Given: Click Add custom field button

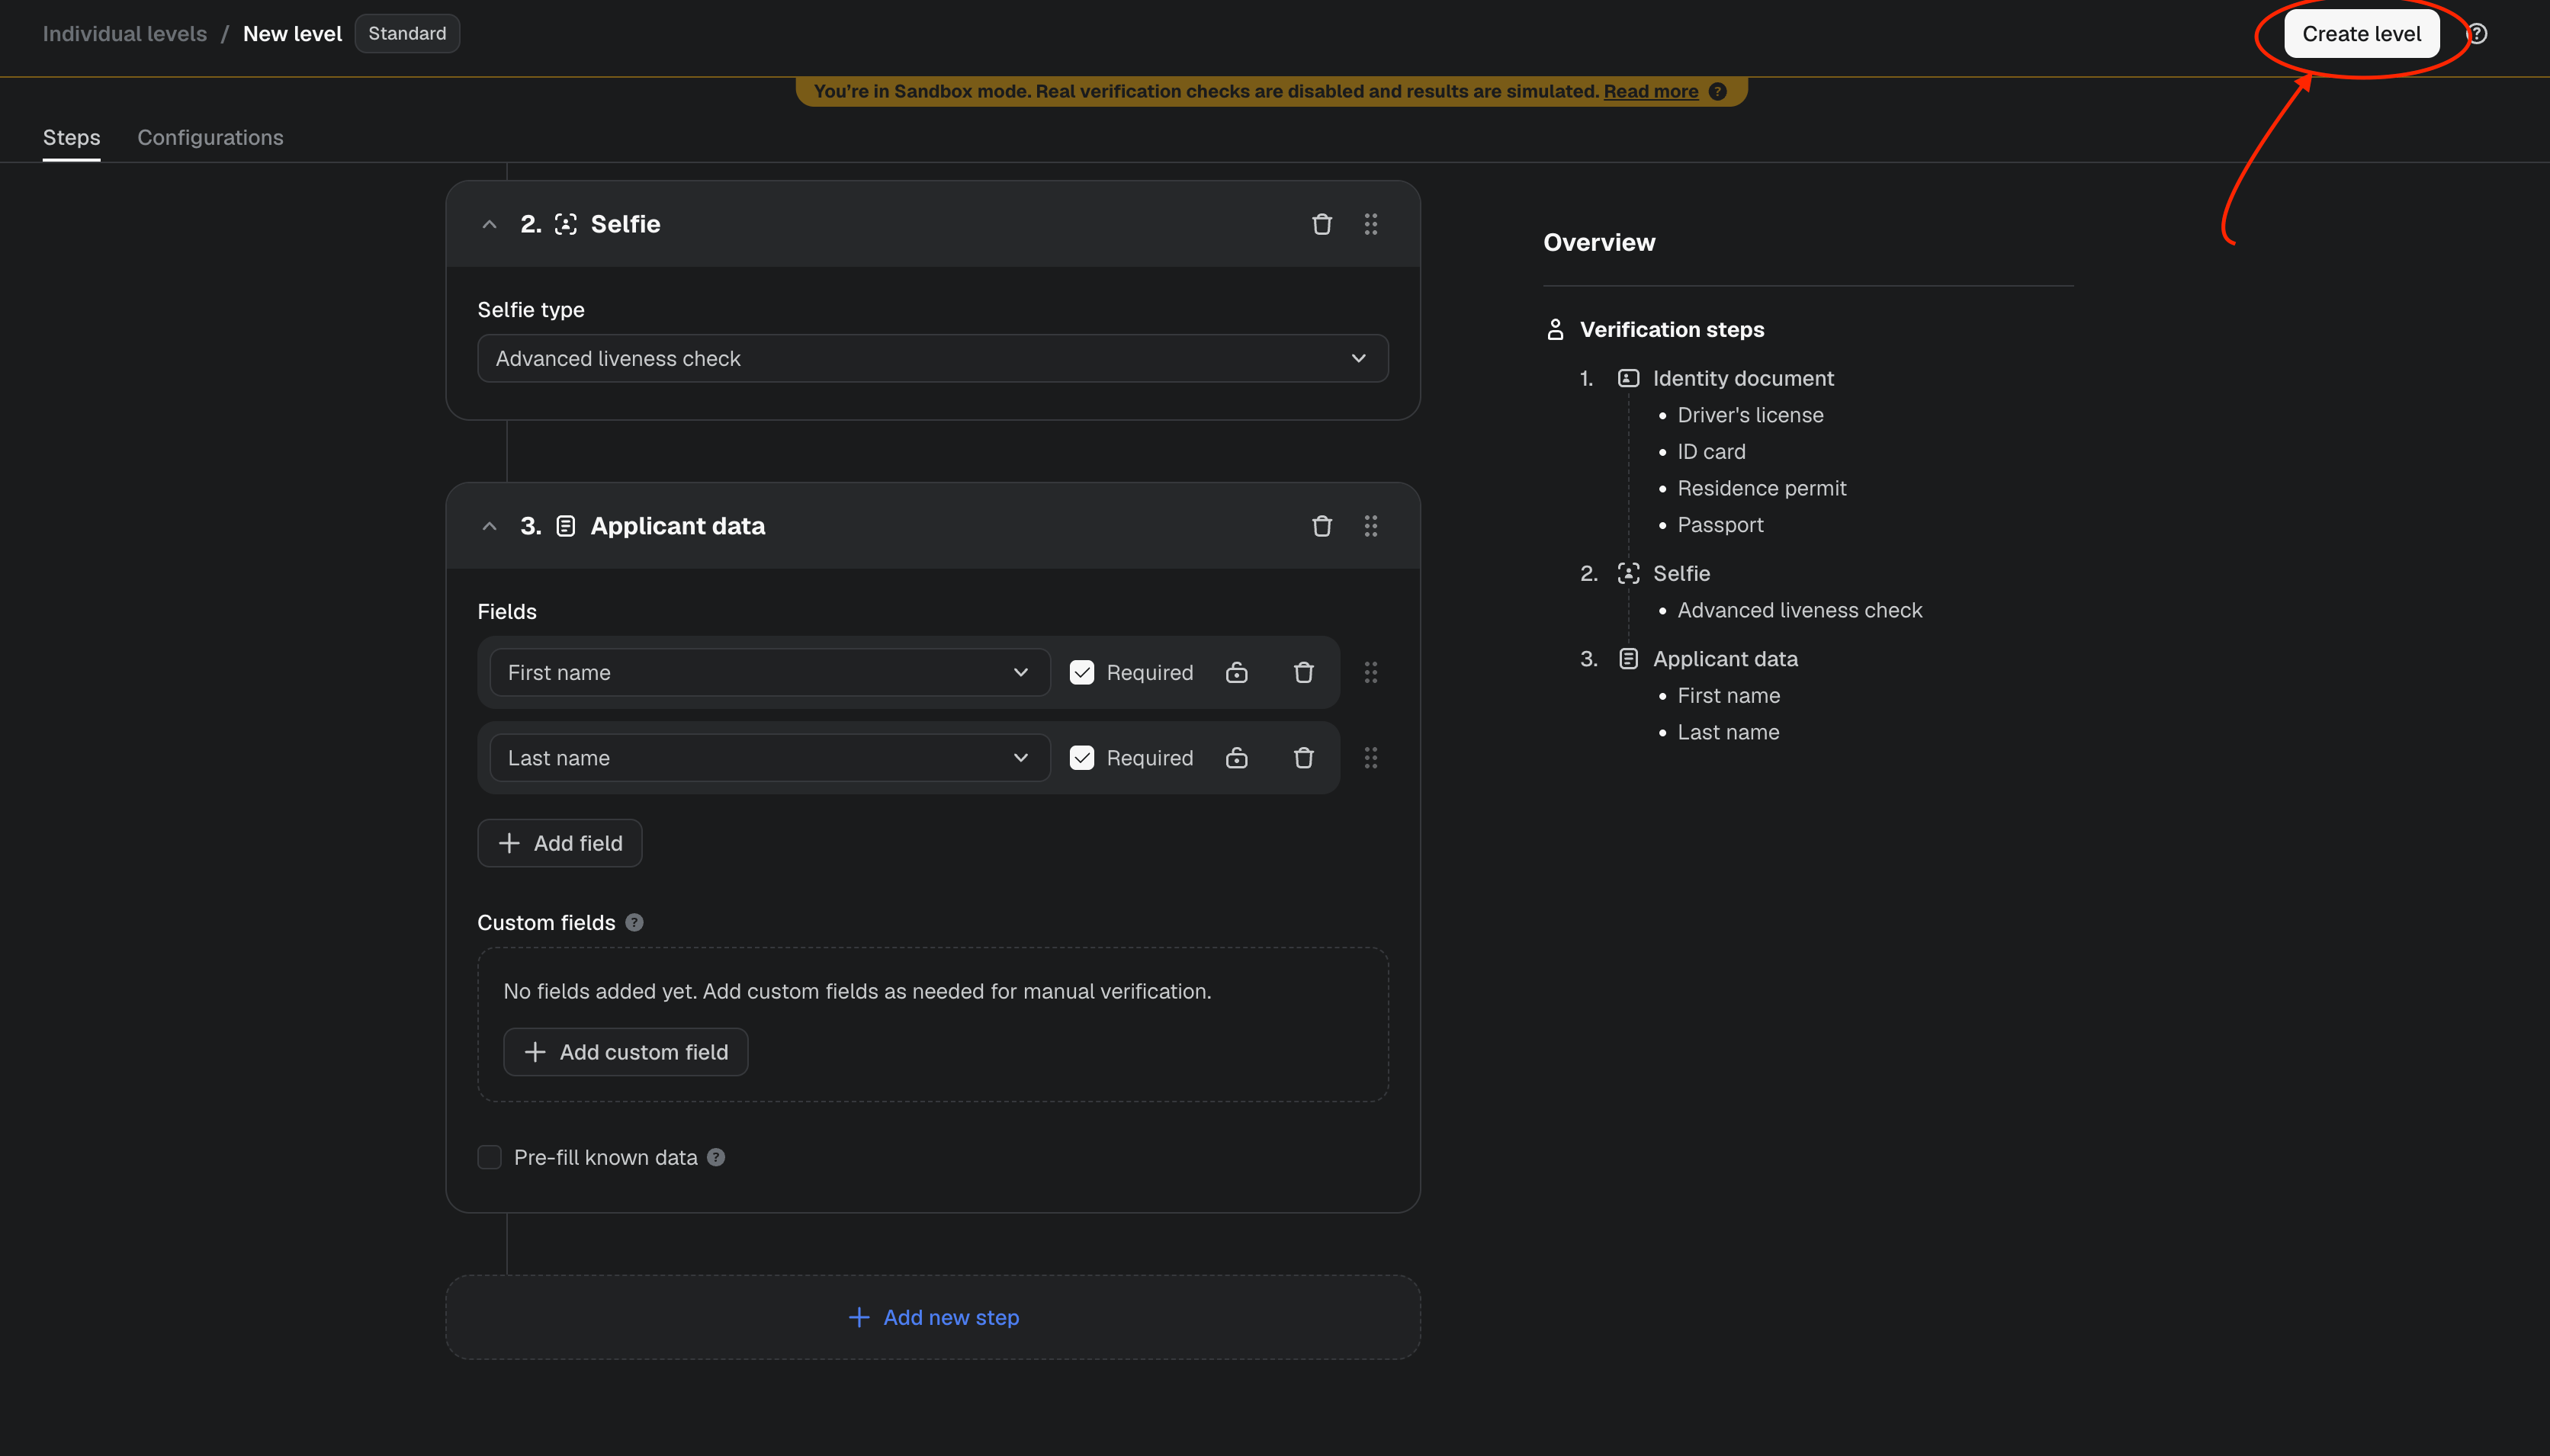Looking at the screenshot, I should tap(626, 1052).
